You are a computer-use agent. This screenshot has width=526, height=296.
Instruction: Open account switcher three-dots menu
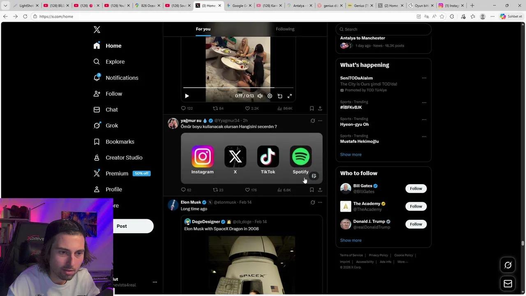155,282
